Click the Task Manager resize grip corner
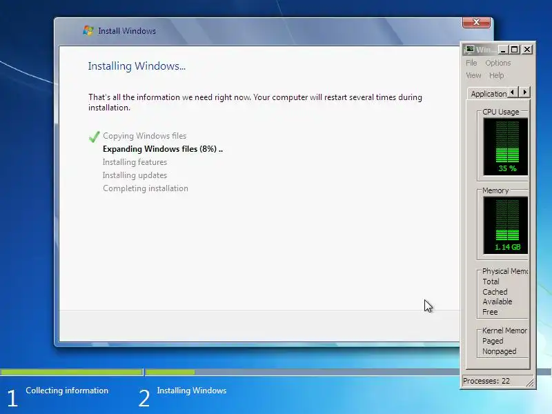This screenshot has width=552, height=414. tap(530, 383)
